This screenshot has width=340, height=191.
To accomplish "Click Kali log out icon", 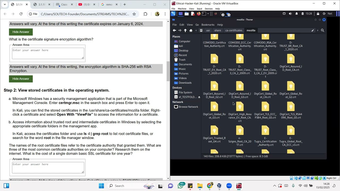I will click(x=324, y=14).
